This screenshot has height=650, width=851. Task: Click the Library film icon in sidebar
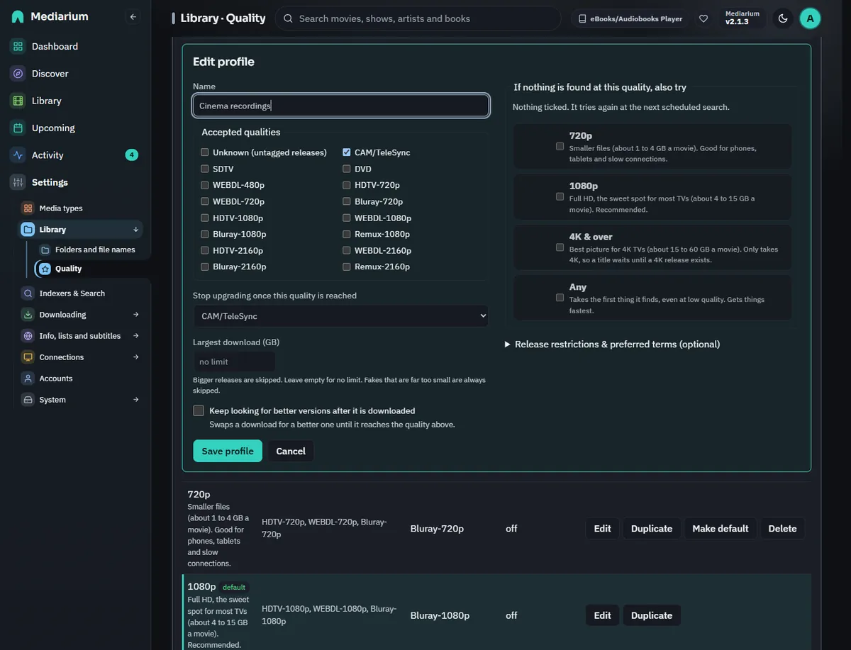[x=18, y=101]
